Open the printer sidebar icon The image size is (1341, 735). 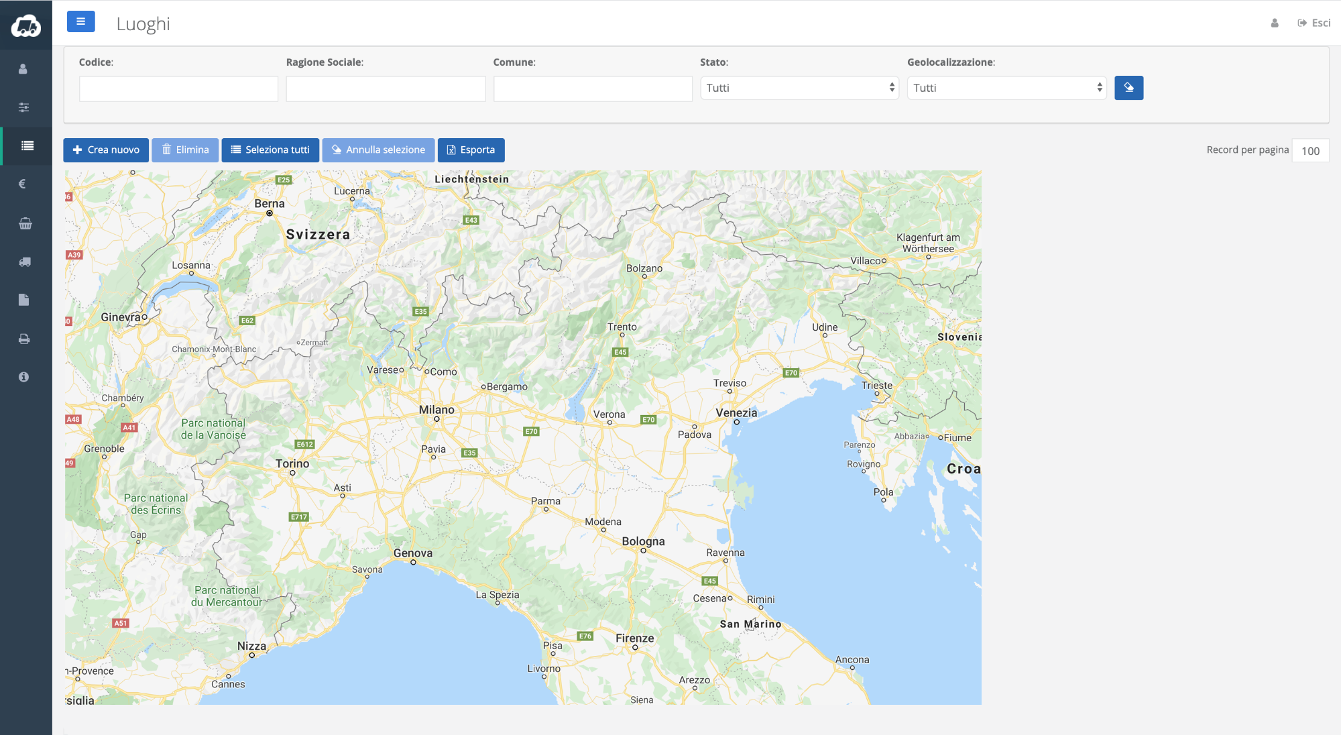click(x=24, y=339)
